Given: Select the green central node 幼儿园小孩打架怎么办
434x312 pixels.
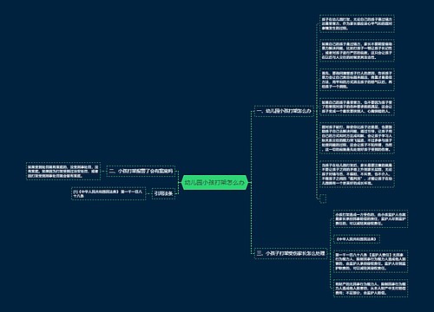Looking at the screenshot, I should pos(214,183).
